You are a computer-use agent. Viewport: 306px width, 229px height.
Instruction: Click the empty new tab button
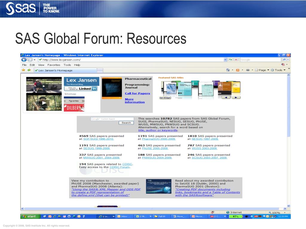pos(100,70)
